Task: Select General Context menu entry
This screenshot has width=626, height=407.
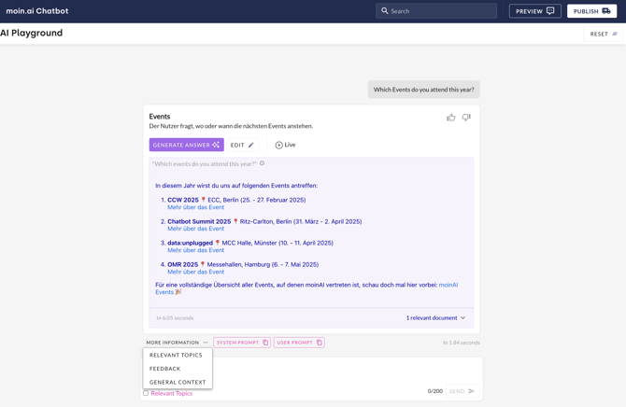Action: click(178, 382)
